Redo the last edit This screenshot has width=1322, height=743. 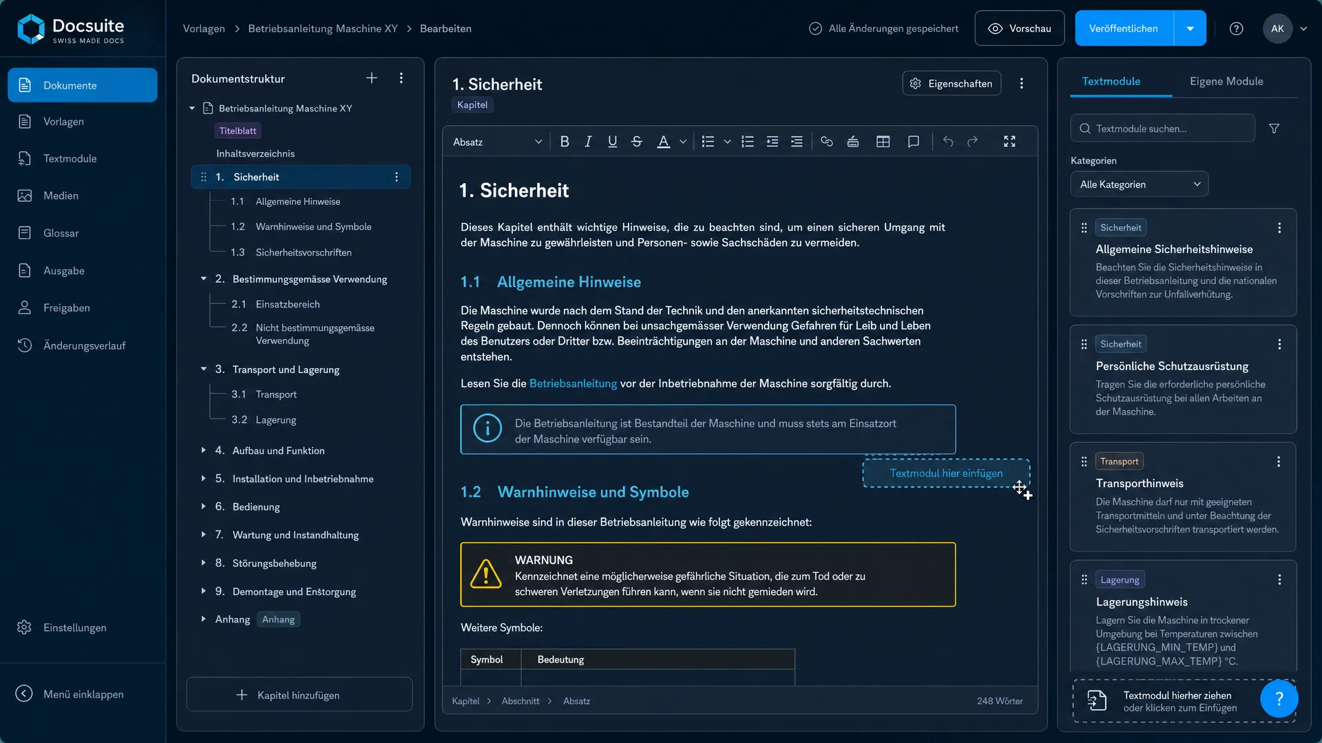click(x=972, y=142)
